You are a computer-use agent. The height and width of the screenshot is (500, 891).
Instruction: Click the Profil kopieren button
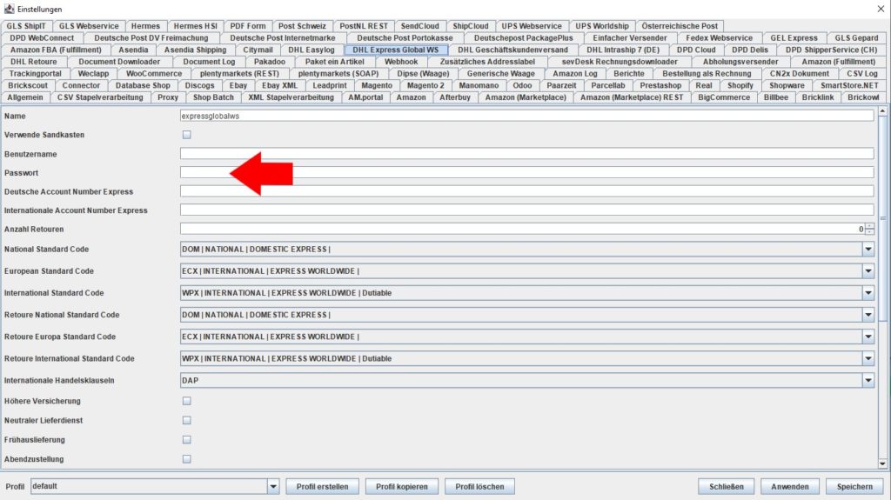402,487
